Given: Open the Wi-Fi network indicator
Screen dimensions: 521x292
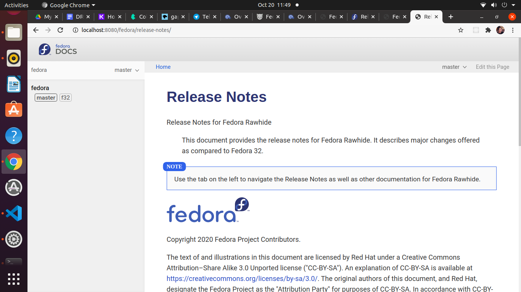Looking at the screenshot, I should click(x=483, y=5).
